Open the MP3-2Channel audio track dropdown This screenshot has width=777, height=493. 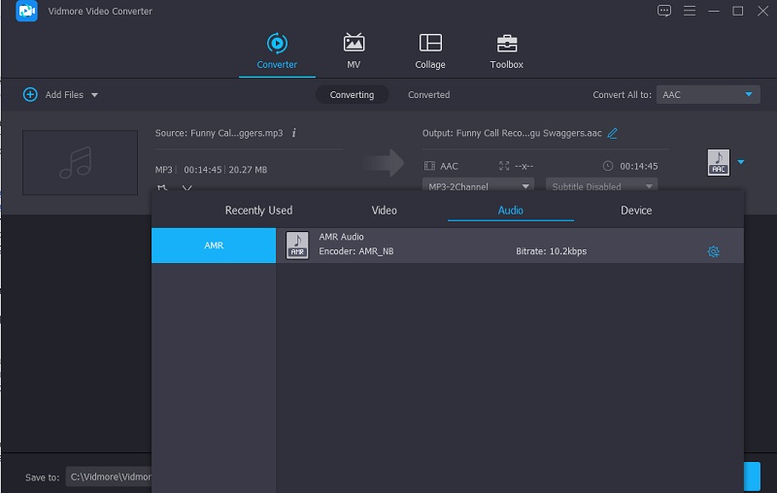pyautogui.click(x=479, y=186)
